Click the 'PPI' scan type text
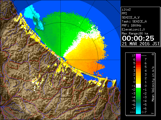The height and width of the screenshot is (120, 161). pyautogui.click(x=124, y=13)
